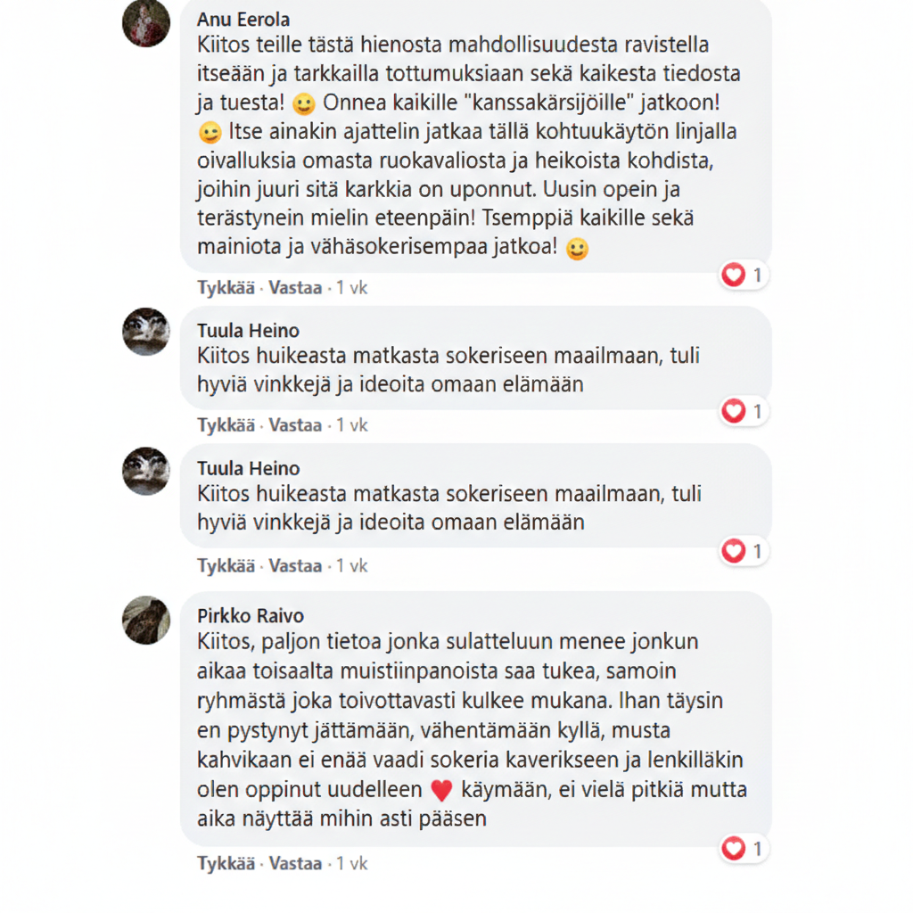Click the heart reaction on second Tuula Heino comment
Viewport: 913px width, 913px height.
744,551
